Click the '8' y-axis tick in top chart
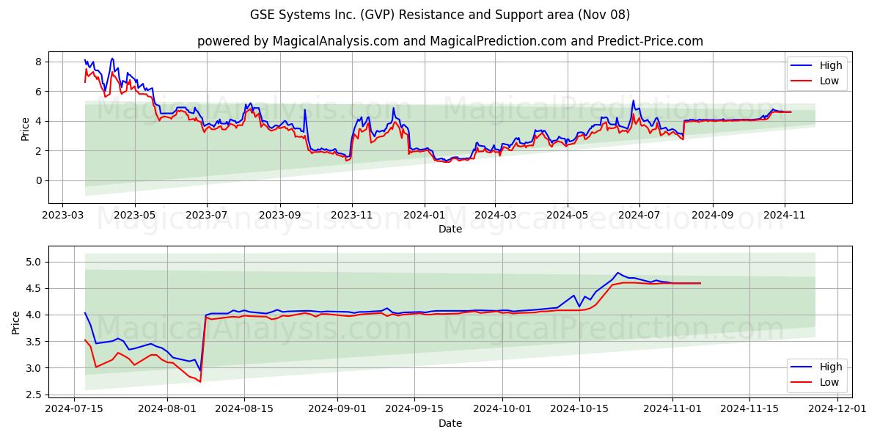This screenshot has width=880, height=440. coord(40,62)
